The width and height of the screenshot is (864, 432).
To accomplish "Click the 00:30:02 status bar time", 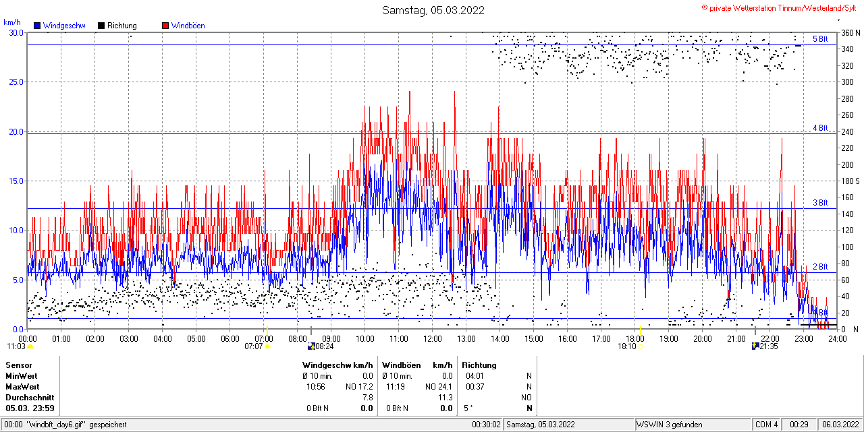I will coord(487,425).
